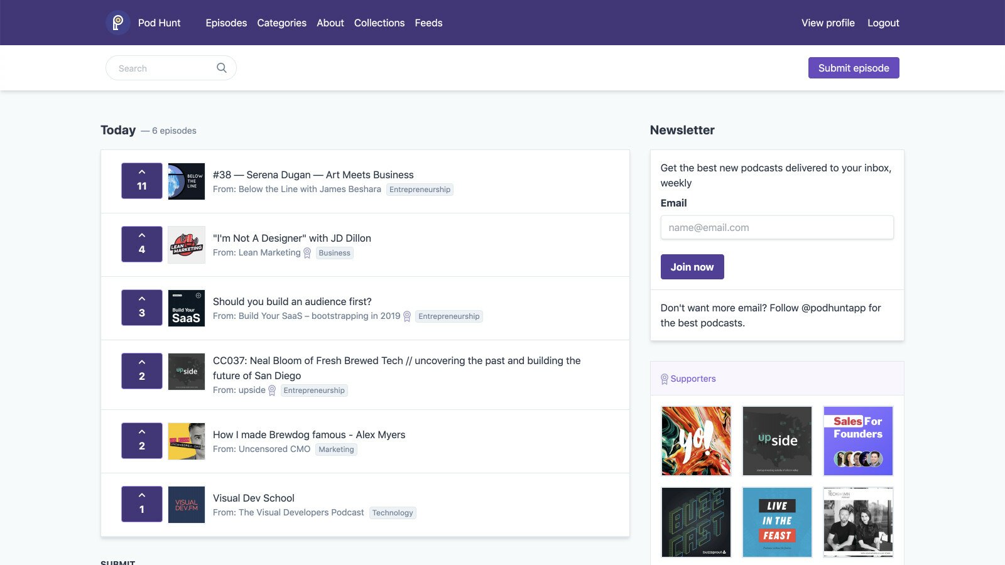Click the Pod Hunt logo icon
The width and height of the screenshot is (1005, 565).
tap(117, 23)
